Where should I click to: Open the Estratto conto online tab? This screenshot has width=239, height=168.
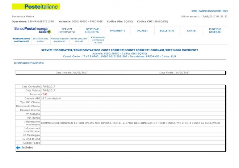(x=40, y=40)
